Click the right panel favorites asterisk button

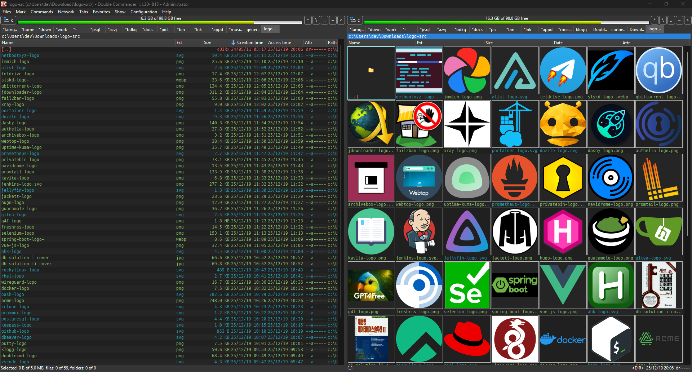pyautogui.click(x=655, y=20)
